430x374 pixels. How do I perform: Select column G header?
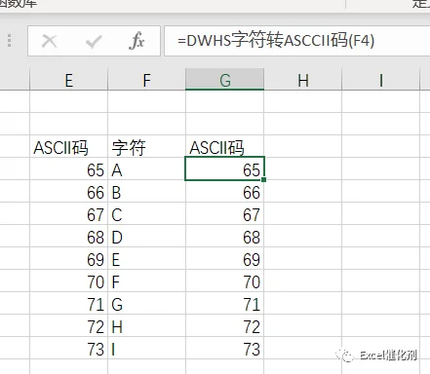tap(224, 80)
